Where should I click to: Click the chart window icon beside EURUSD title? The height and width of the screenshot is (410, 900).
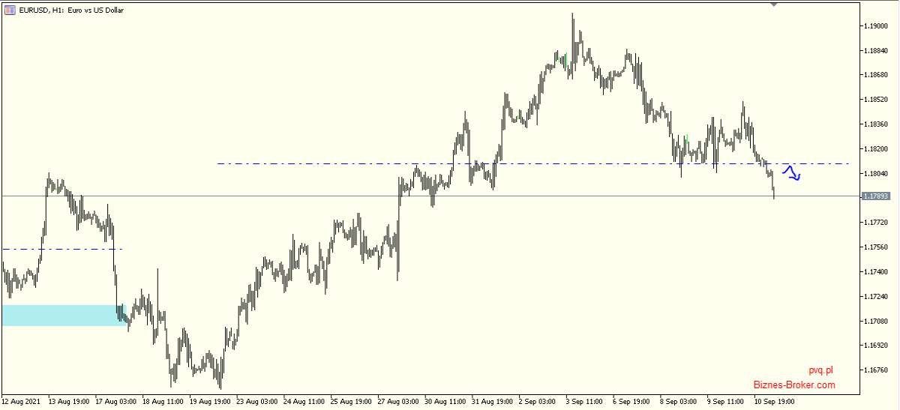(10, 10)
